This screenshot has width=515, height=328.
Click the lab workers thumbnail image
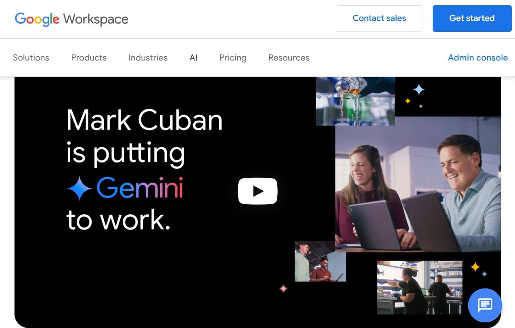419,287
